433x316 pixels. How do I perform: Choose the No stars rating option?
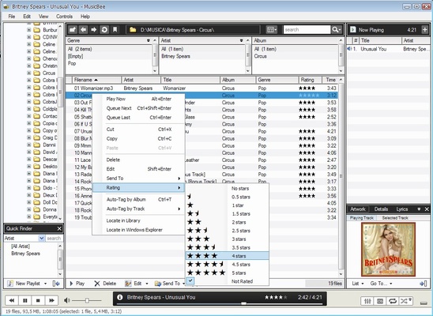pos(228,189)
